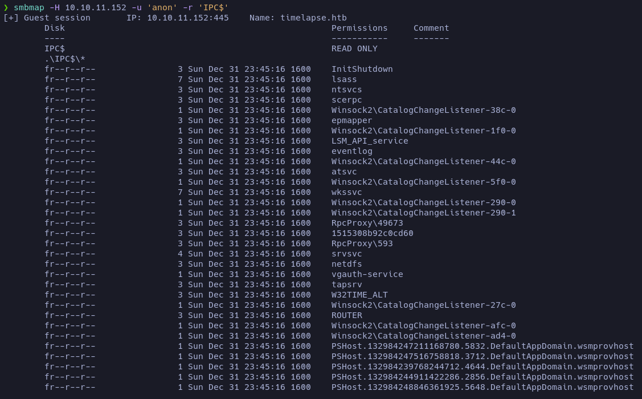The height and width of the screenshot is (399, 642).
Task: Click the Comment column header
Action: click(x=431, y=28)
